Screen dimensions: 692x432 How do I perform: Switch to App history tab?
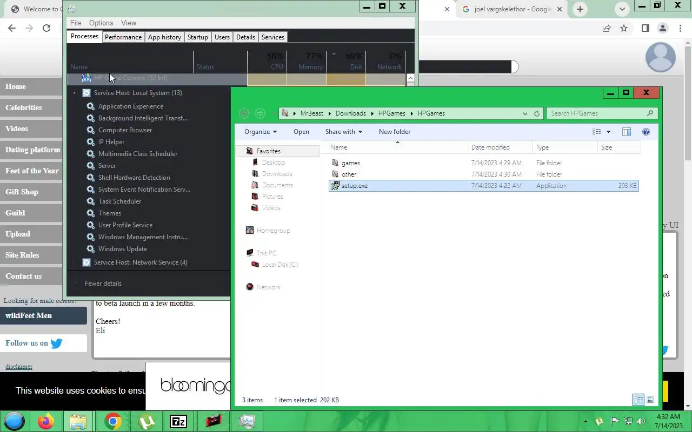coord(164,37)
